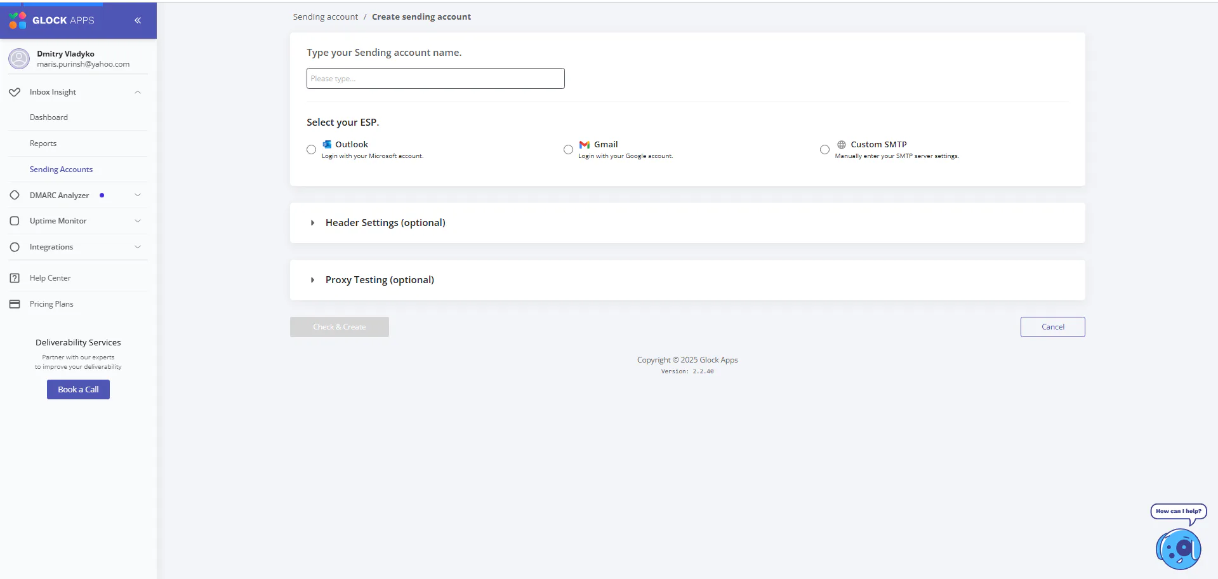This screenshot has width=1218, height=579.
Task: Click the Book a Call button
Action: [x=78, y=390]
